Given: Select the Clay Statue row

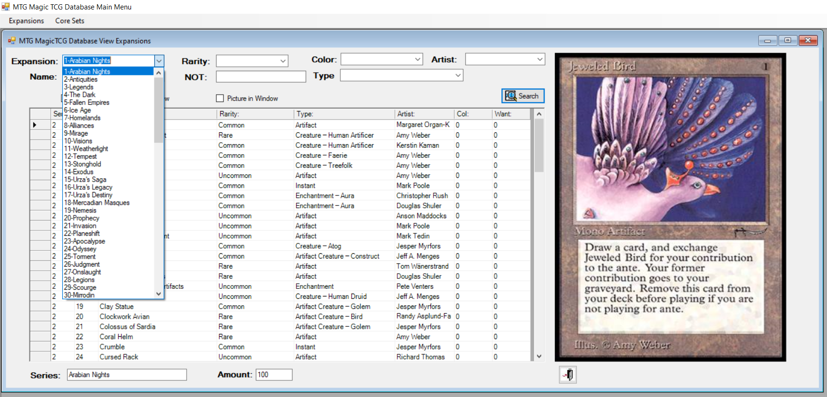Looking at the screenshot, I should pyautogui.click(x=280, y=306).
